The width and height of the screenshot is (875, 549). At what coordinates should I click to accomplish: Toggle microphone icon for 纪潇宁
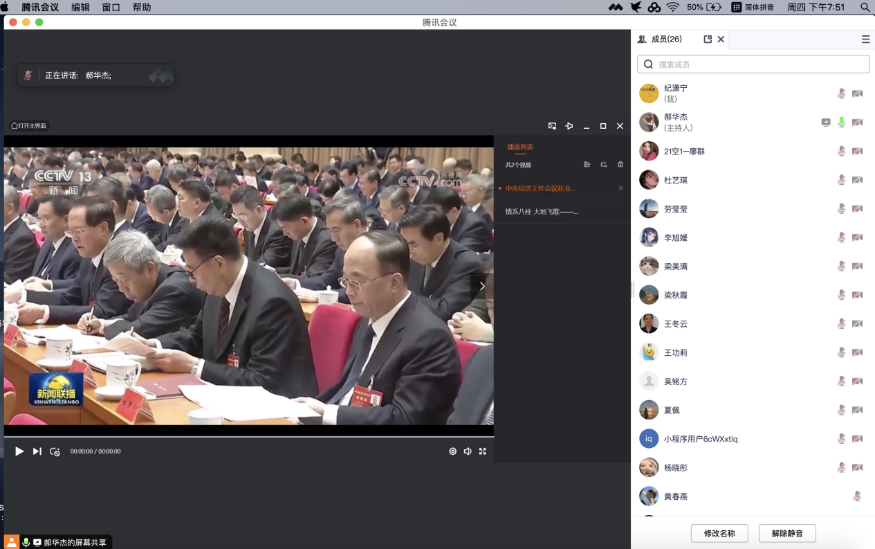point(842,93)
